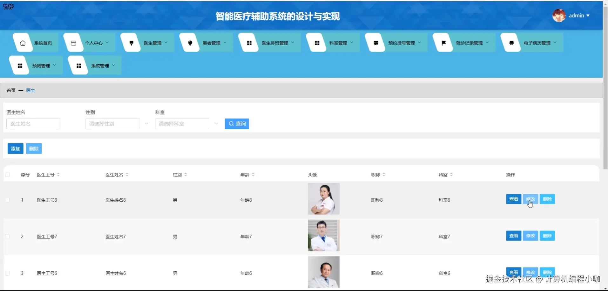Click the 医生姓名8 cell

[x=116, y=200]
